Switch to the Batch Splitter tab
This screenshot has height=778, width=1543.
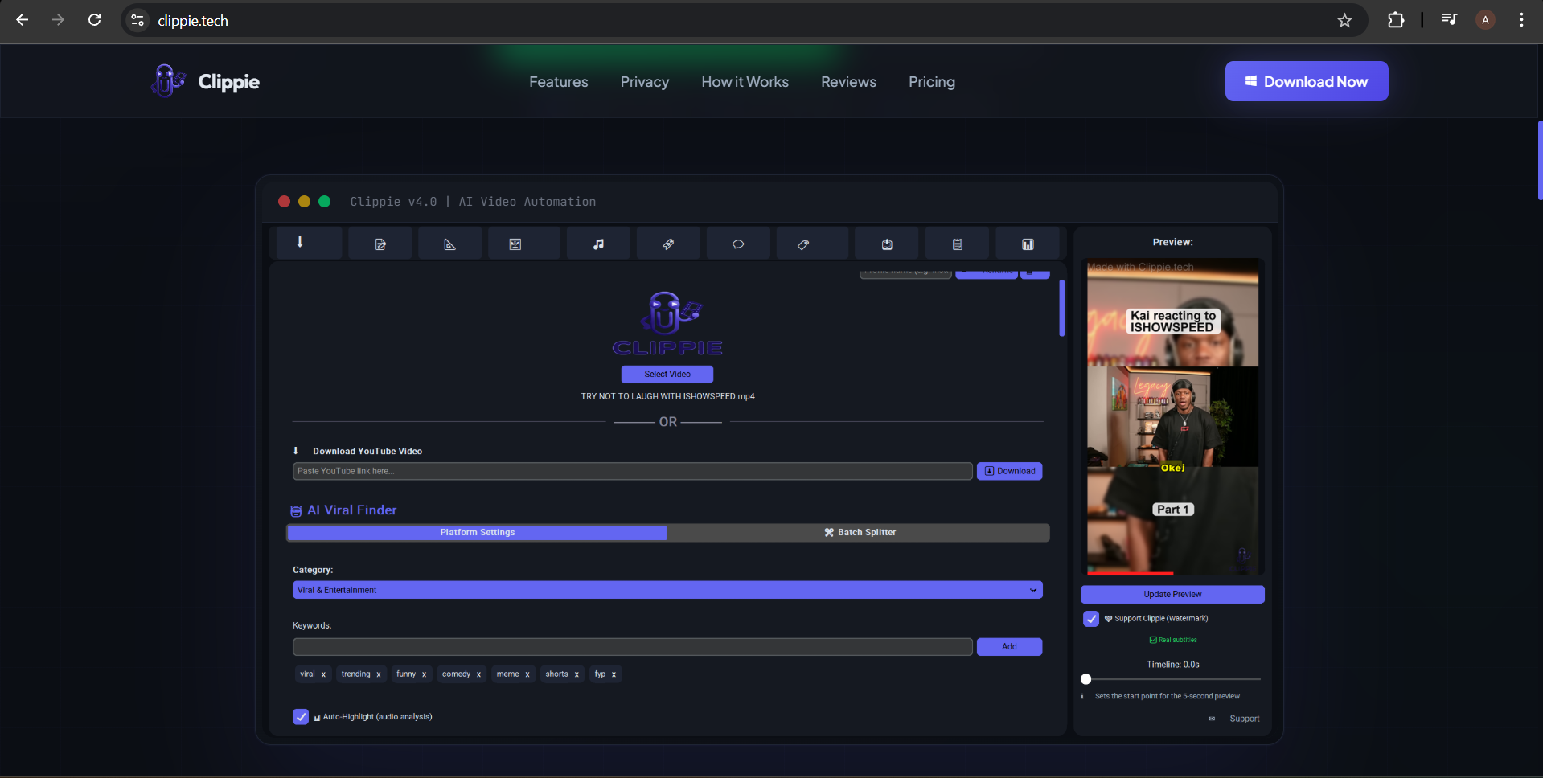pos(859,532)
